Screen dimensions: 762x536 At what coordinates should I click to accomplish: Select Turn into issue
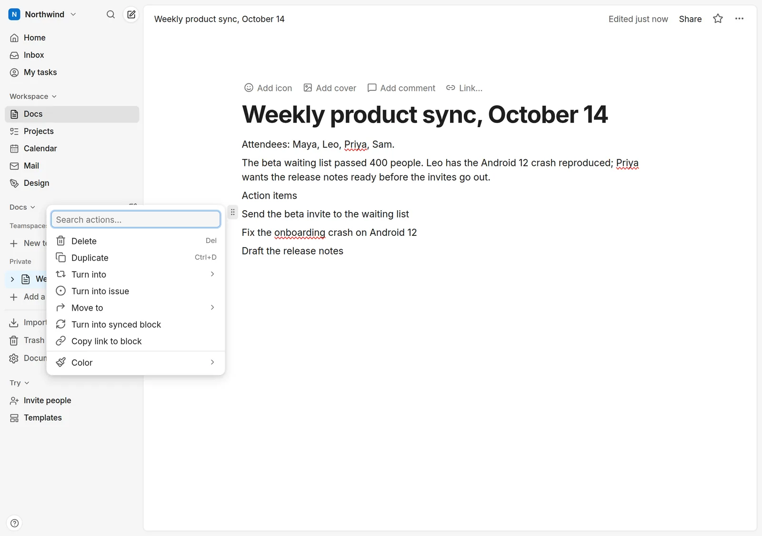(136, 291)
